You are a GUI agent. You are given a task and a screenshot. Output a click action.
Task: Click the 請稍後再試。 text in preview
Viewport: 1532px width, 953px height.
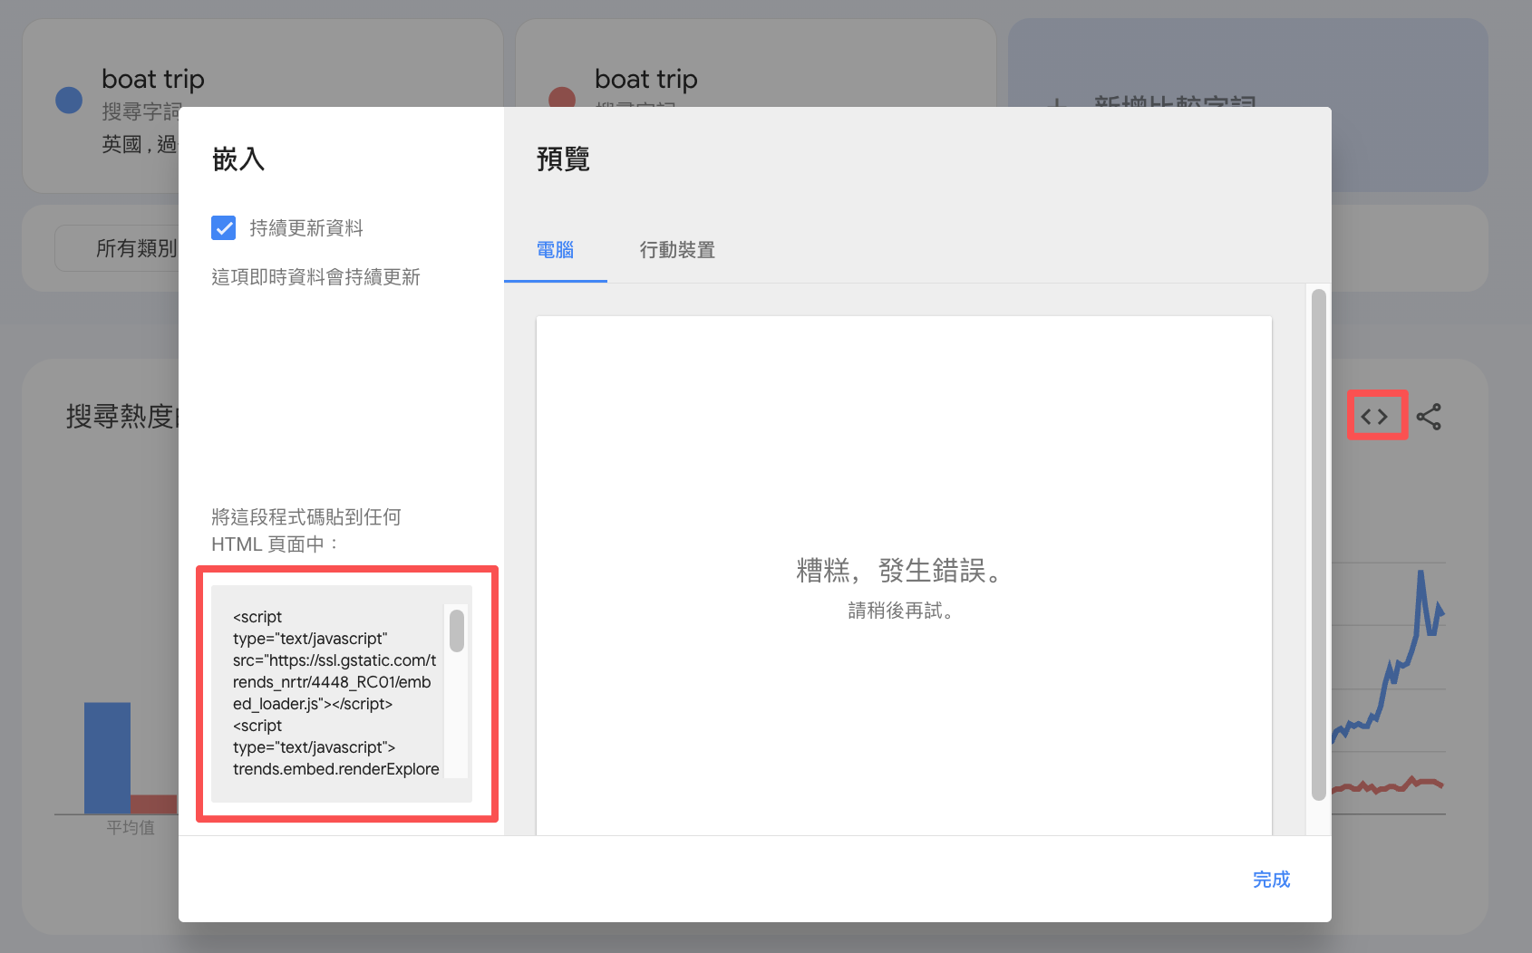pos(900,611)
